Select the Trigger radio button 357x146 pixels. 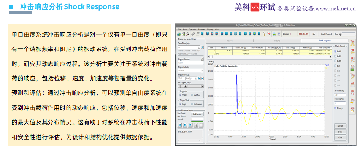coord(180,95)
